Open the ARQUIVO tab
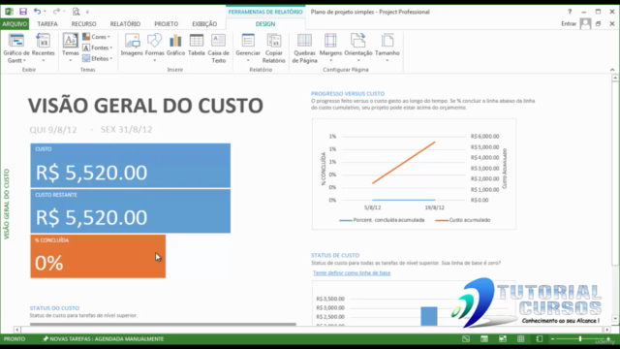The width and height of the screenshot is (620, 349). pos(15,23)
